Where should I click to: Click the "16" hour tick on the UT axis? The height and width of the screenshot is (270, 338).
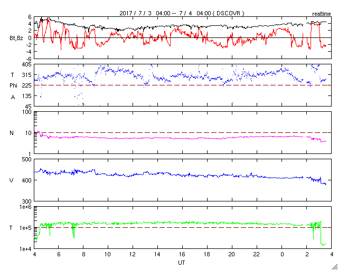(183, 255)
